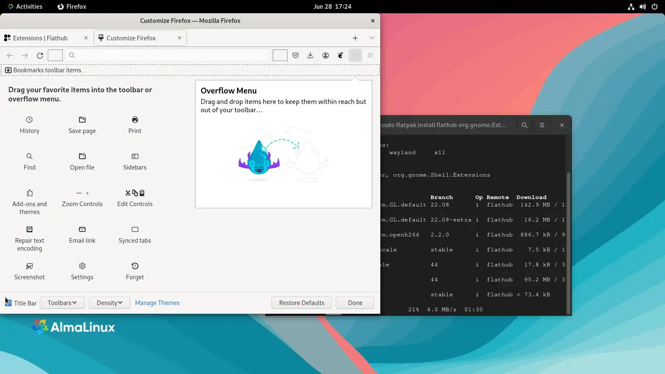Click the search icon in terminal header
This screenshot has height=374, width=665.
[525, 125]
